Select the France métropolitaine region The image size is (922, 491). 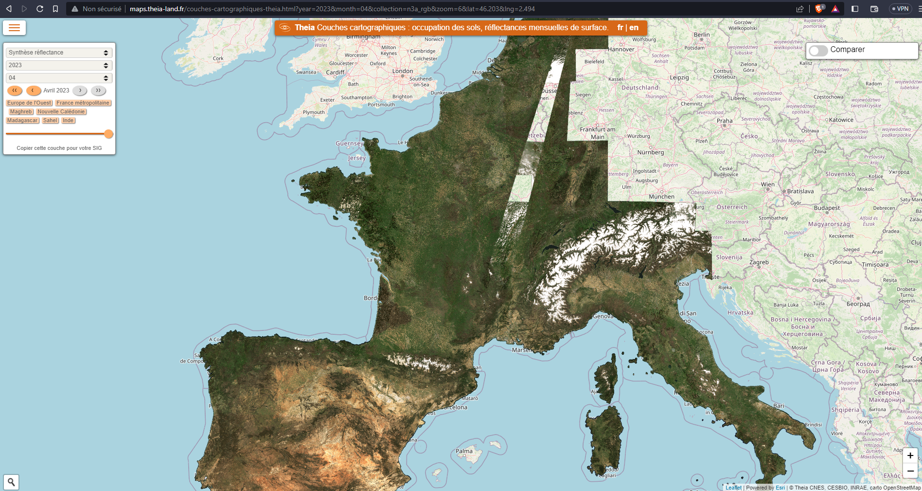[x=83, y=103]
